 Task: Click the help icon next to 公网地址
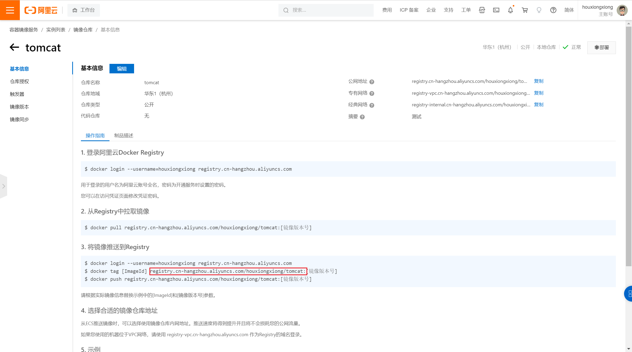click(372, 82)
